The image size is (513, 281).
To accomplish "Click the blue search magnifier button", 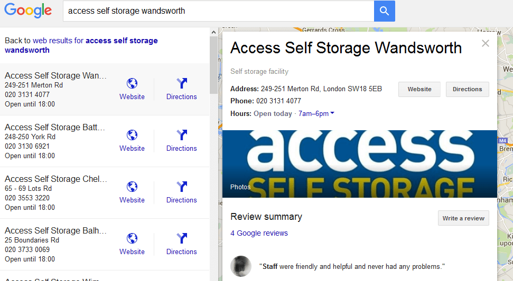I will (x=384, y=11).
